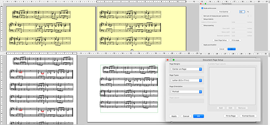Open the Page Types dropdown (Letter)
Screen dimensions: 270x125
[x=186, y=81]
